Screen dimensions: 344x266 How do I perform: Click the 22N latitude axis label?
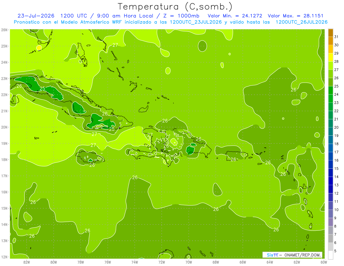(4, 95)
